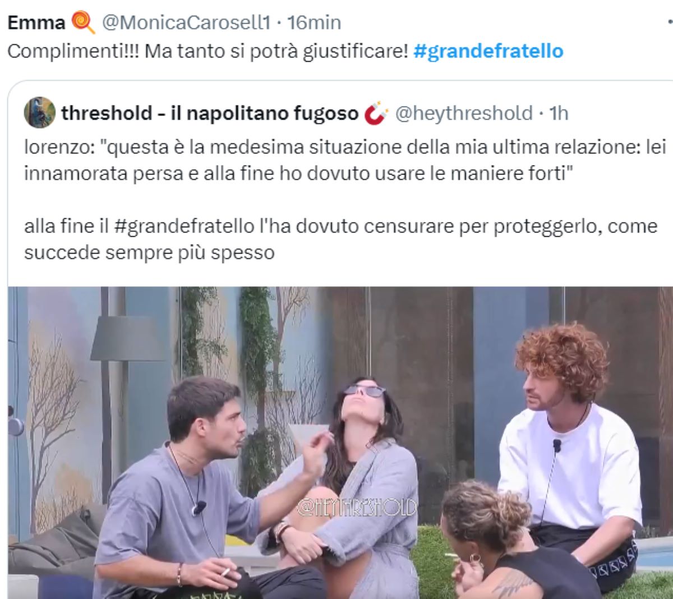Click the lorenzo quote paragraph in the quoted tweet

pos(345,160)
